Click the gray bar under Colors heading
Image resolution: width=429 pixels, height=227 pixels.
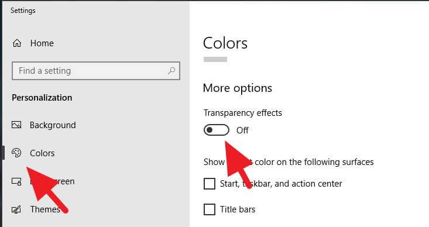[x=215, y=59]
